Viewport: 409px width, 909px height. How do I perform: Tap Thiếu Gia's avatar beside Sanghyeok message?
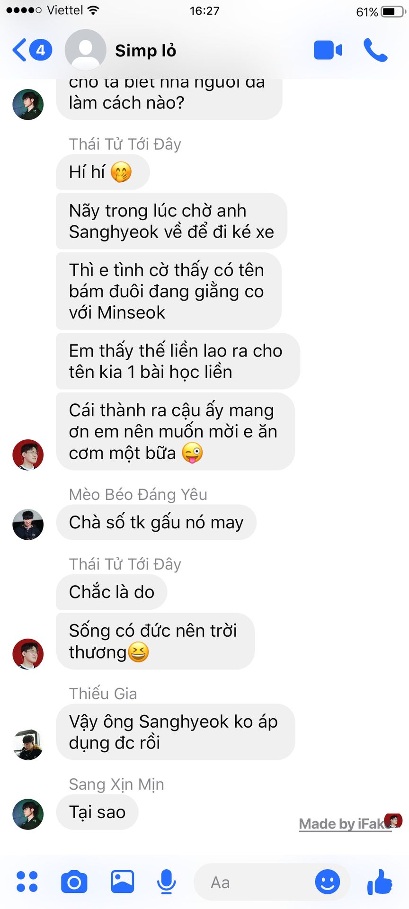click(x=28, y=744)
